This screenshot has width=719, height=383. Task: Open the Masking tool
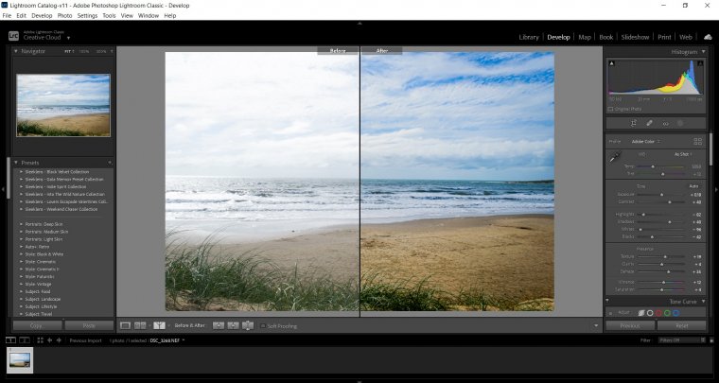click(x=680, y=123)
